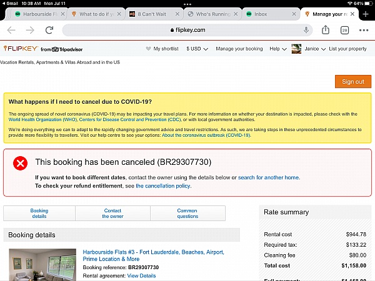This screenshot has width=375, height=281.
Task: Open Manage your booking
Action: (x=239, y=49)
